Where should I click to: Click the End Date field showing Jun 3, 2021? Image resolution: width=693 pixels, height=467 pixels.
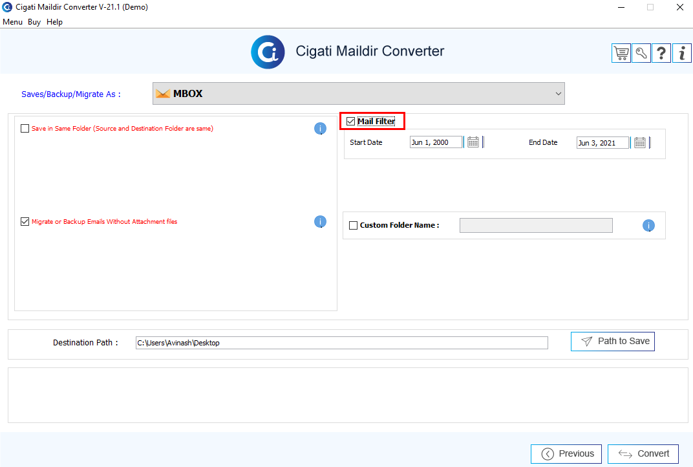pyautogui.click(x=602, y=143)
